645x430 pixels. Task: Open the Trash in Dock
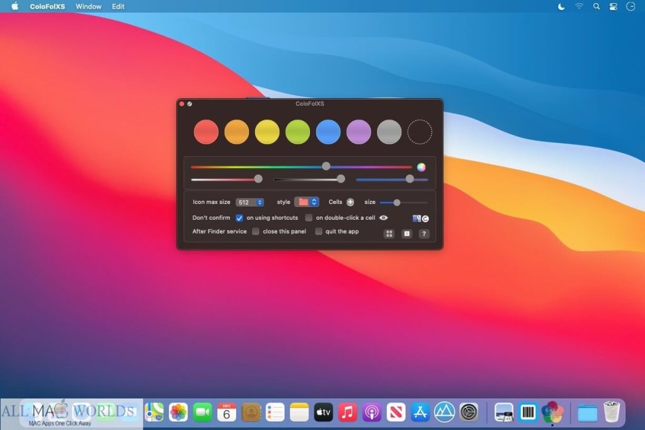tap(612, 412)
